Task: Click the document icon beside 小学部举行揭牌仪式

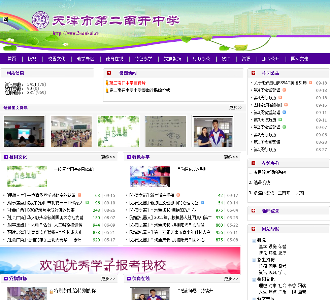Action: 107,90
